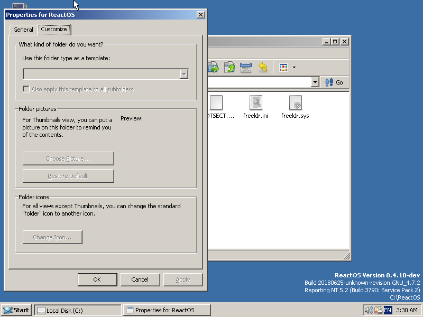Click the Go button beside the address bar

337,82
